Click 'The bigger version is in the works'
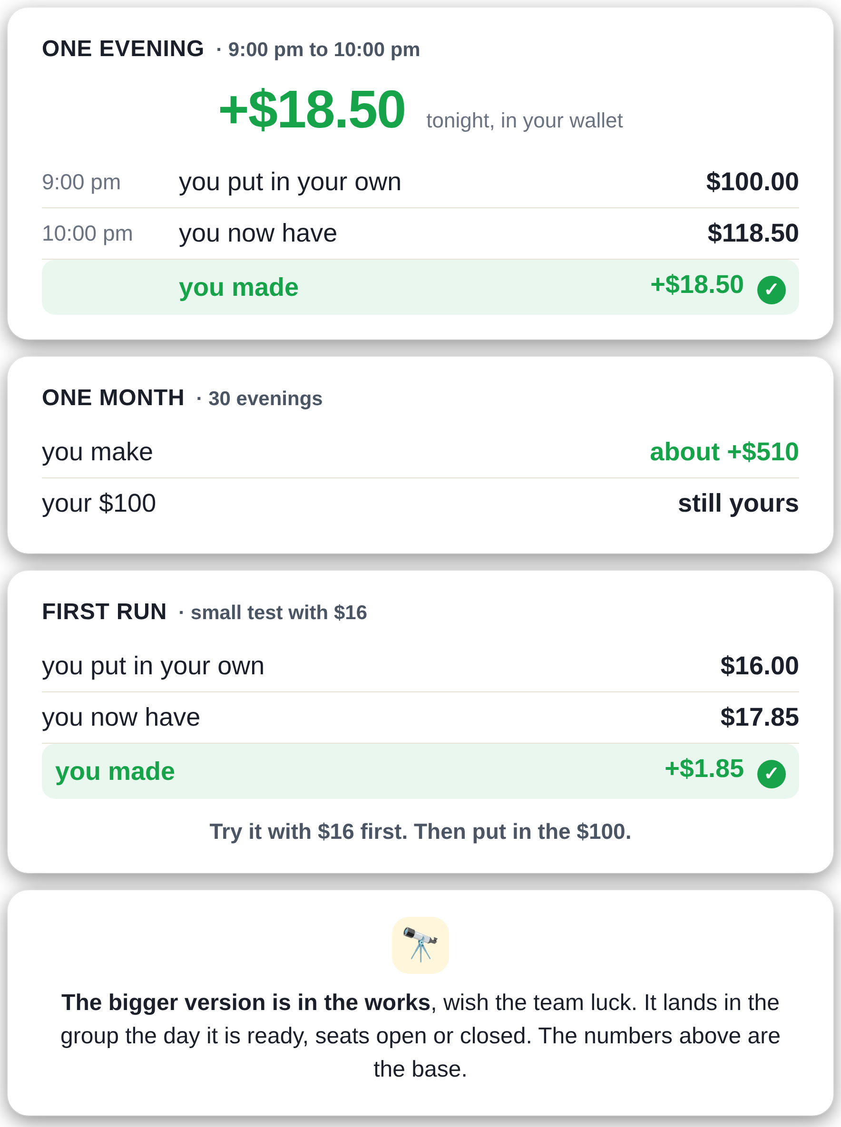 246,1002
